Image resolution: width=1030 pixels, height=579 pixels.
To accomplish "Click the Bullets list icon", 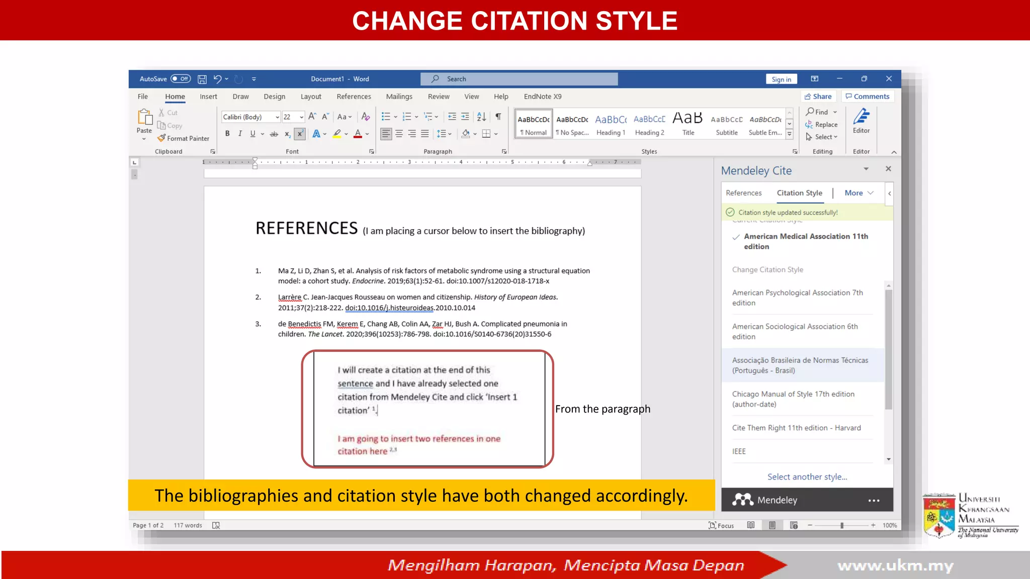I will 386,117.
